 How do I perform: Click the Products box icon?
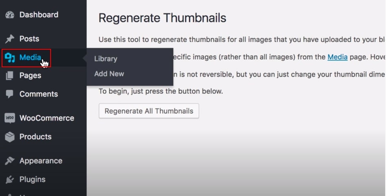click(x=10, y=137)
